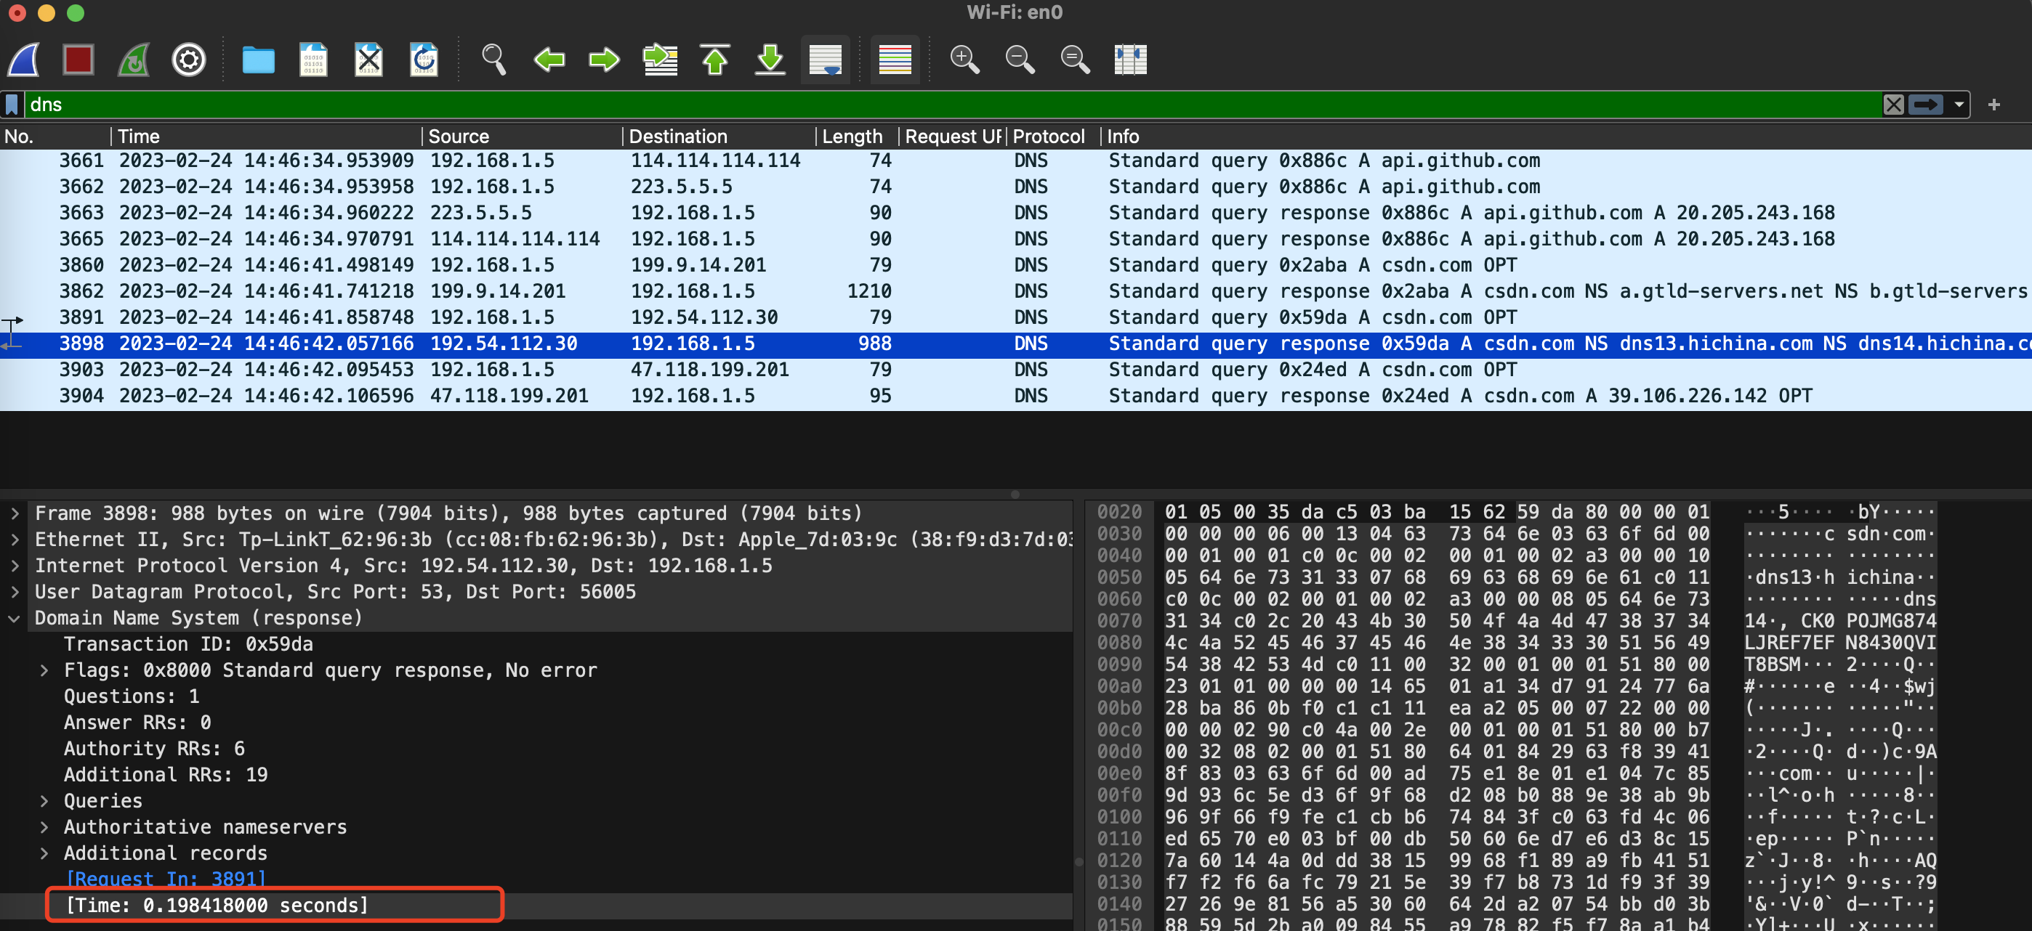Sort by Source column header
2032x931 pixels.
(523, 137)
